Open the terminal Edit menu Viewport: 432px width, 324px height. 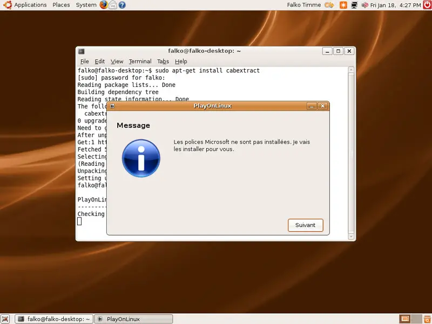click(x=100, y=62)
